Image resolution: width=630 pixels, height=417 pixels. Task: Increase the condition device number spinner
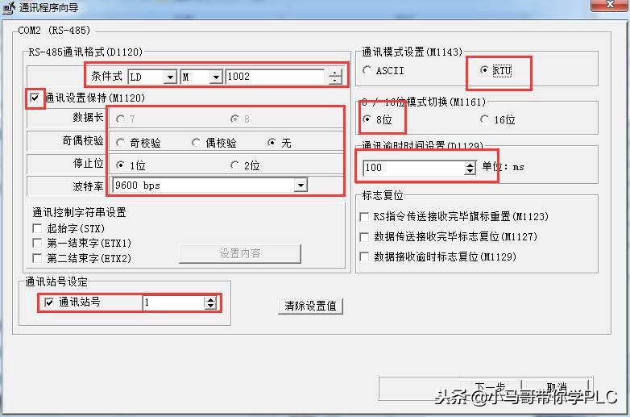coord(335,73)
